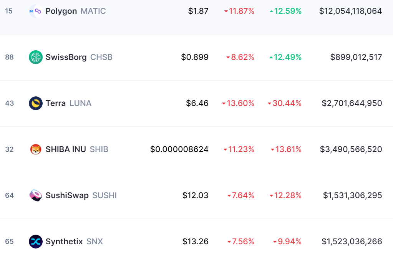
Task: Click the SHIB price $0.000008624
Action: [x=179, y=149]
